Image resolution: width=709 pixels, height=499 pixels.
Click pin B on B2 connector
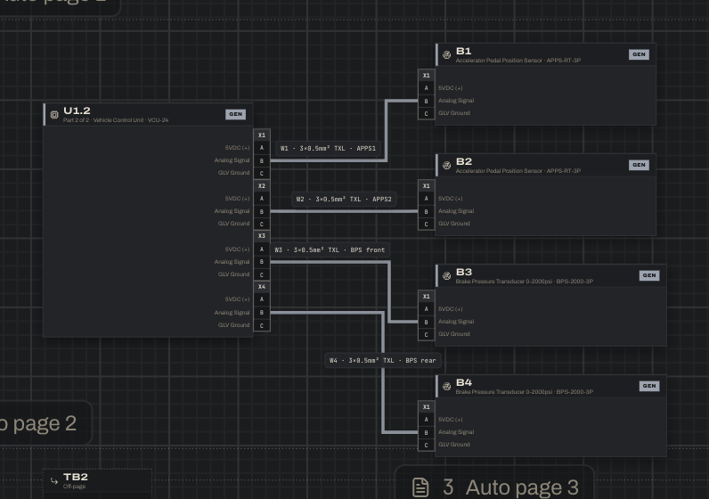(427, 211)
